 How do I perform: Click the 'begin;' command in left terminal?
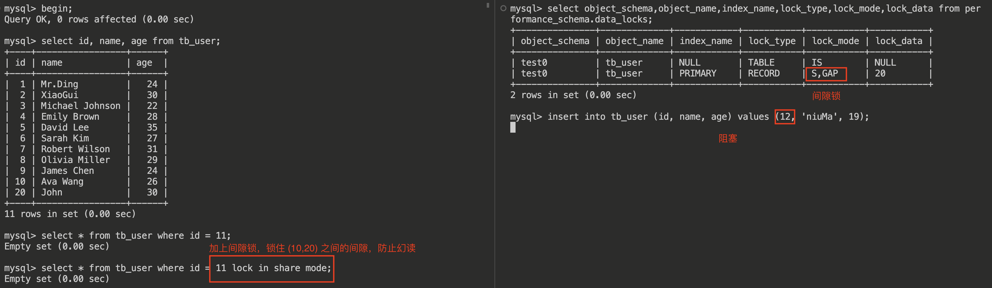point(57,8)
